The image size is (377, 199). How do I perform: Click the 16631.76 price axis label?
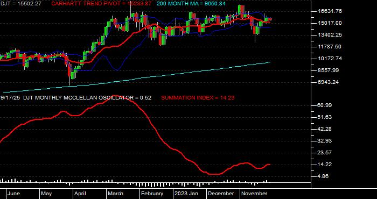(330, 11)
